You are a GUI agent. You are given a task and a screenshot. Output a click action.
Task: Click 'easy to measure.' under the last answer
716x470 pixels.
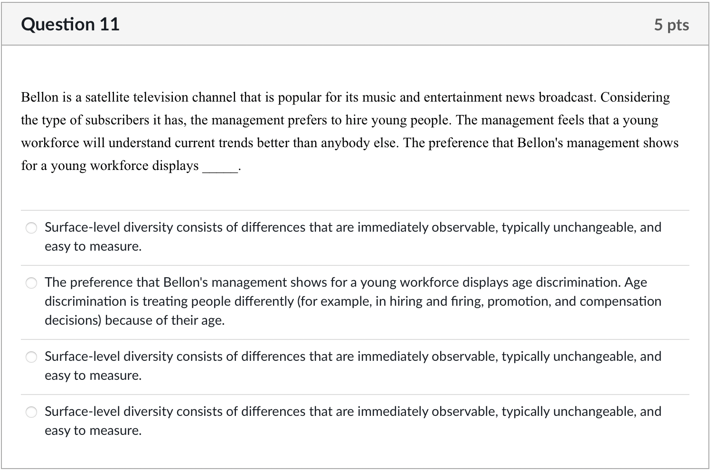93,431
